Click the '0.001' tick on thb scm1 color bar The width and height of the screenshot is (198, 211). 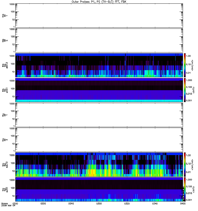(x=189, y=100)
